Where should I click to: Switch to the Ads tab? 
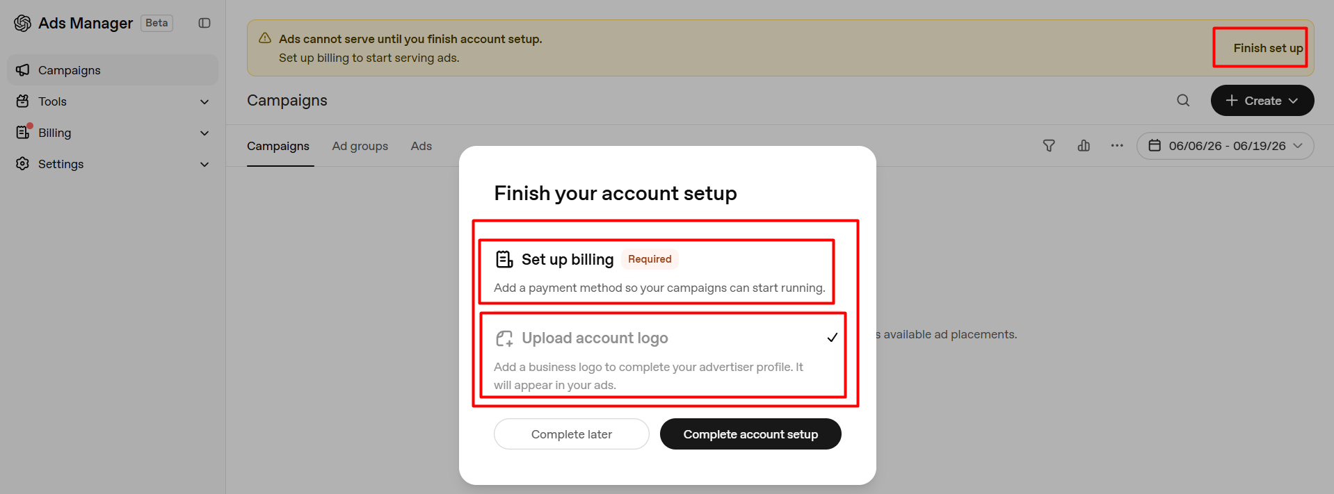[421, 146]
